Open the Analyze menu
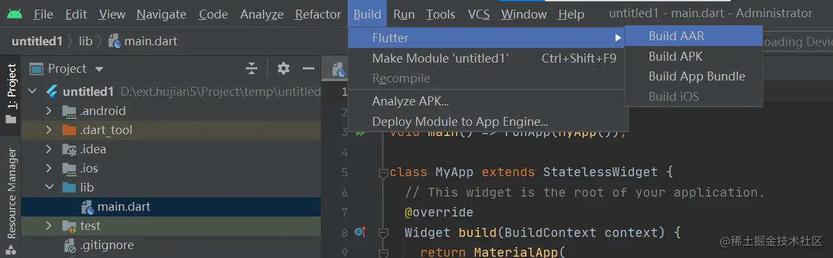Image resolution: width=833 pixels, height=258 pixels. point(262,14)
